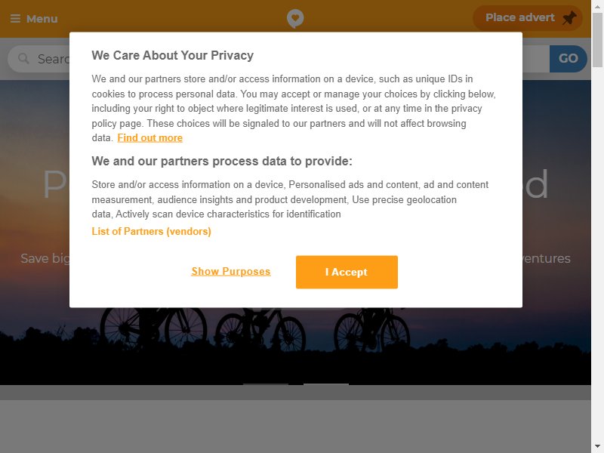604x453 pixels.
Task: Click the Menu label in header
Action: click(42, 19)
